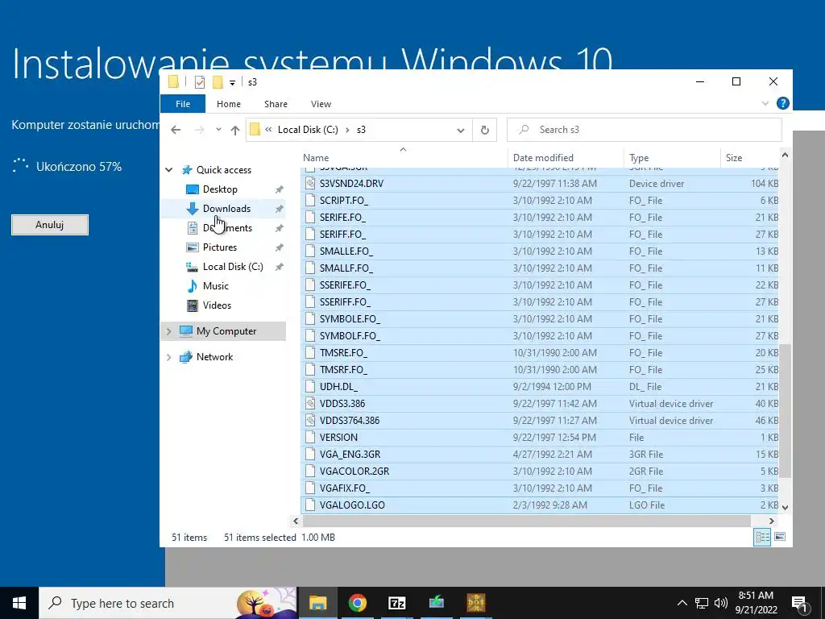Click the Search s3 input box
The image size is (825, 619).
click(x=644, y=130)
